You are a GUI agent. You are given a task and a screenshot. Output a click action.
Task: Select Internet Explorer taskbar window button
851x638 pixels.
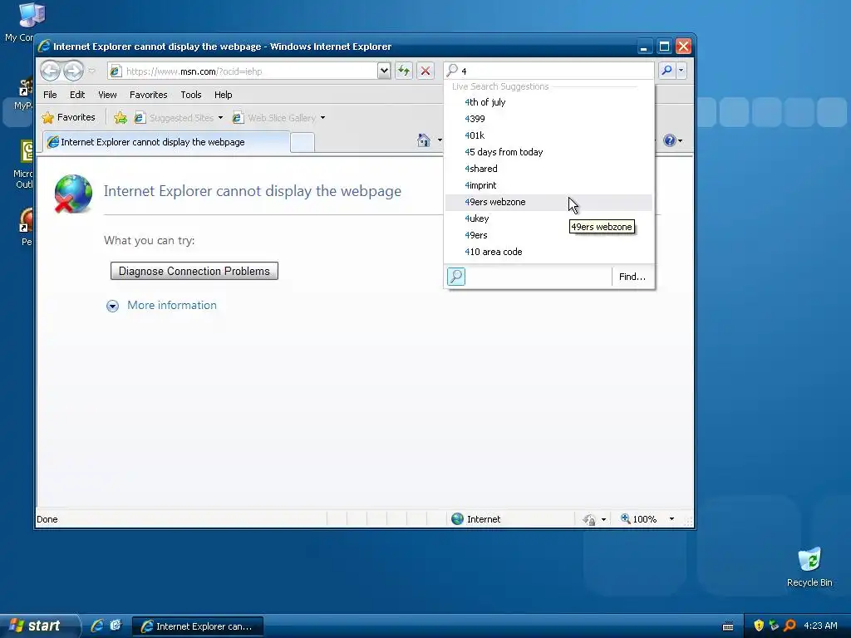(x=198, y=626)
